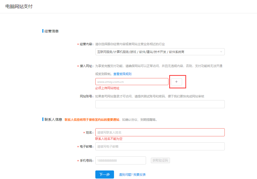Screen dimensions: 257x179
Task: Click the 接入网址 field label
Action: point(87,66)
